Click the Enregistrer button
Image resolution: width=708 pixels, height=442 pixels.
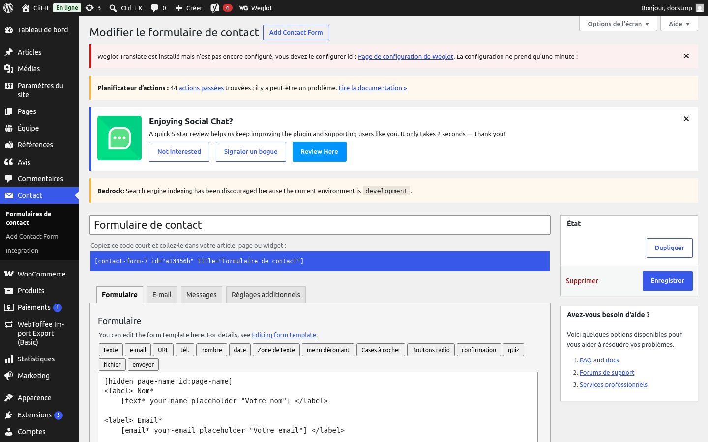pos(668,281)
